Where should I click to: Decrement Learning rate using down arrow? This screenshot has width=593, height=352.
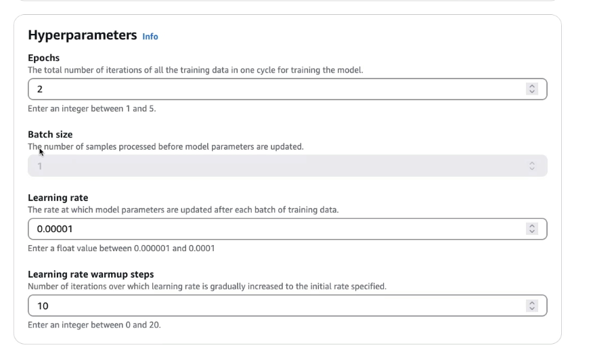[x=531, y=232]
